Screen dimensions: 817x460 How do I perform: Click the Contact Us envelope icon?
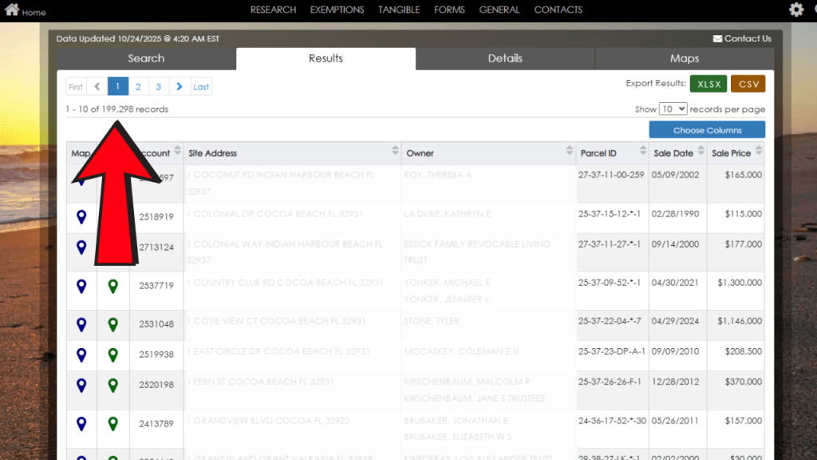pos(716,38)
